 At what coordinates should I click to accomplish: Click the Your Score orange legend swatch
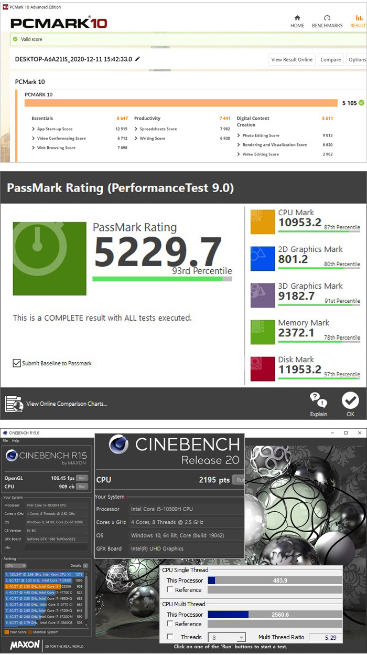tap(6, 632)
